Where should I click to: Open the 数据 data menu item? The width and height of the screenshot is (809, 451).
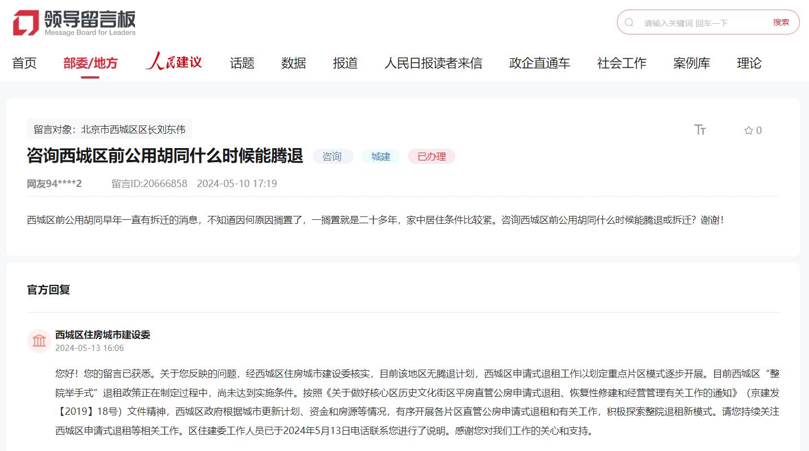click(294, 63)
